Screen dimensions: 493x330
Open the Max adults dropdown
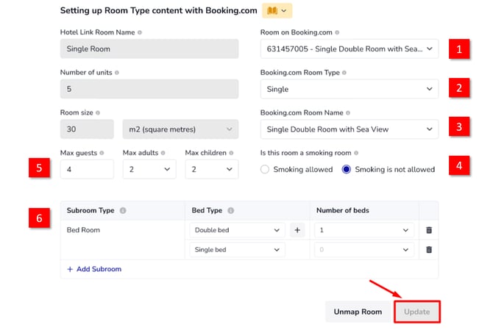[x=149, y=169]
